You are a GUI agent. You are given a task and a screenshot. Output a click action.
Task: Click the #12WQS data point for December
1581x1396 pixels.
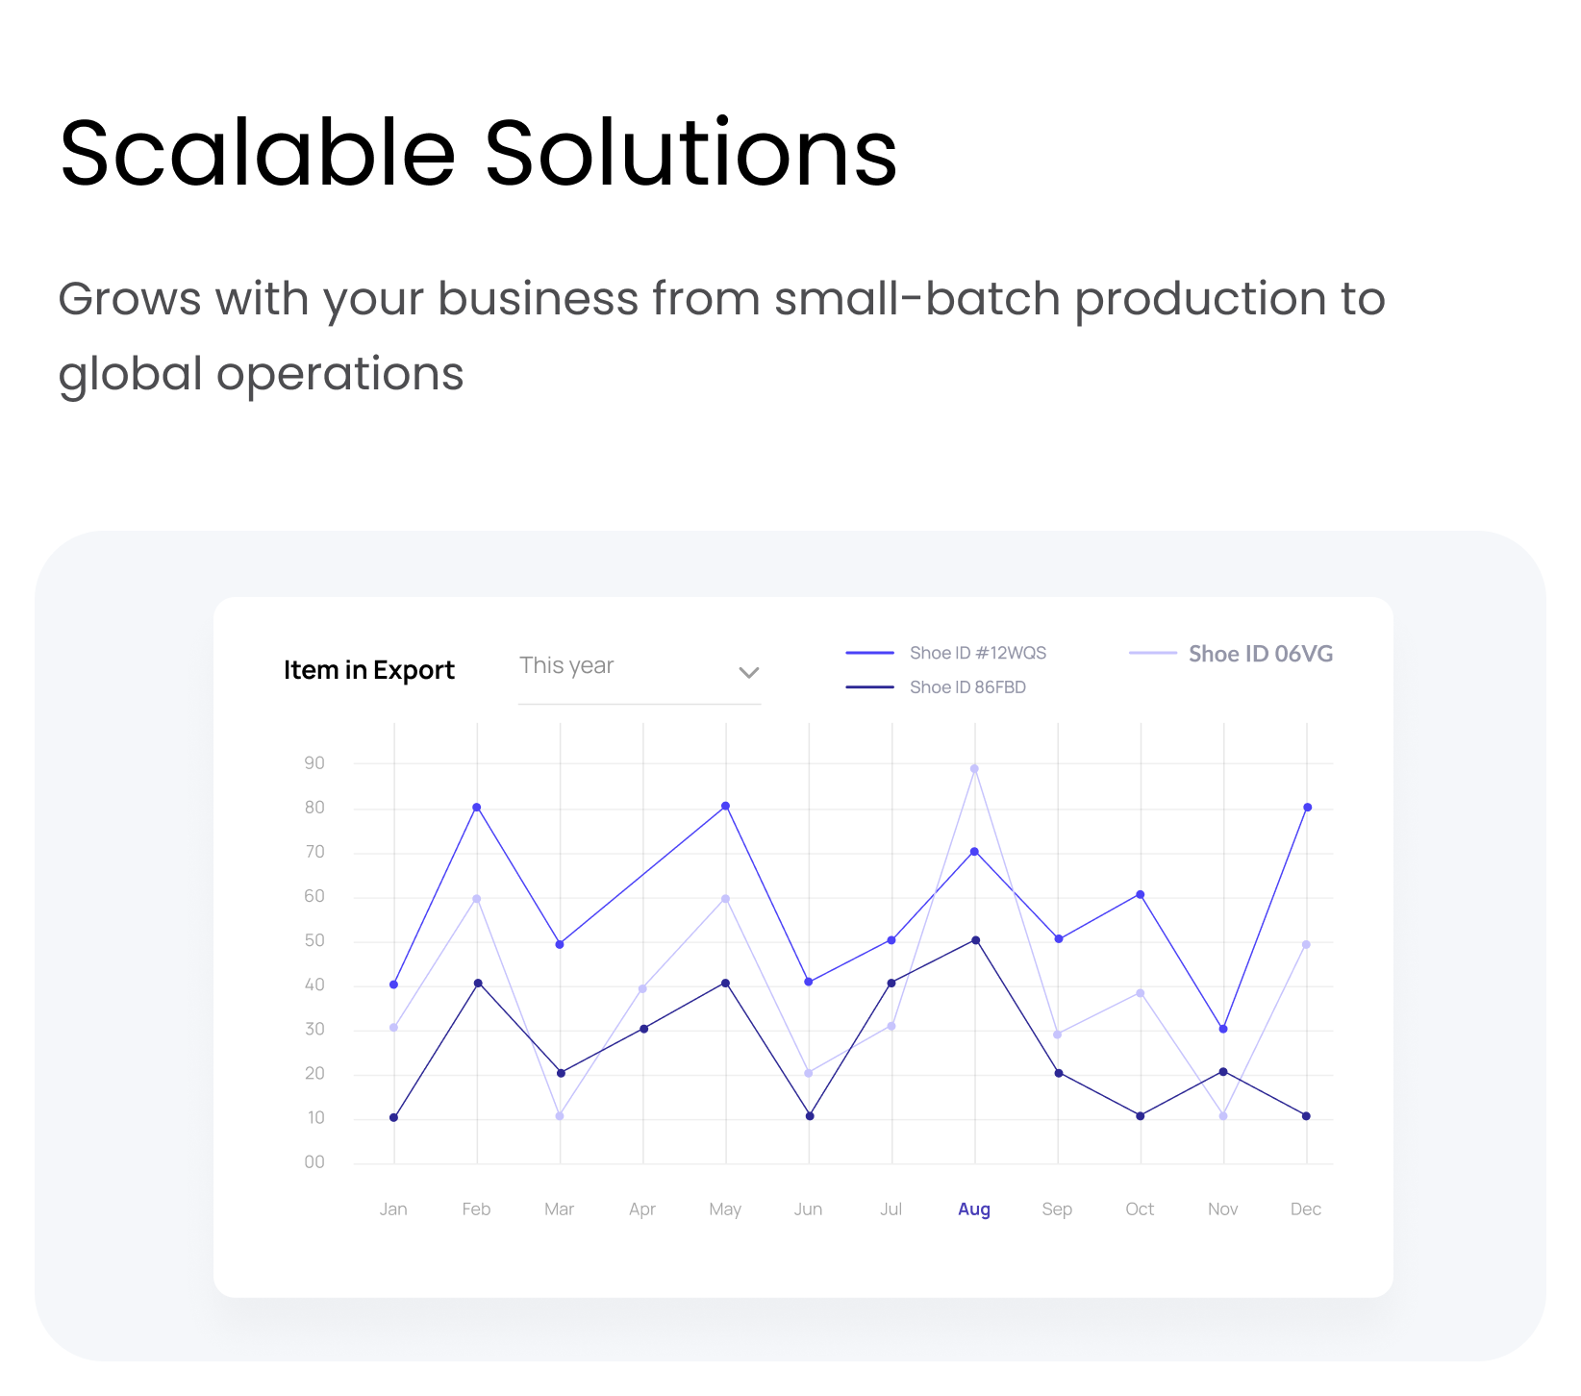pos(1307,808)
